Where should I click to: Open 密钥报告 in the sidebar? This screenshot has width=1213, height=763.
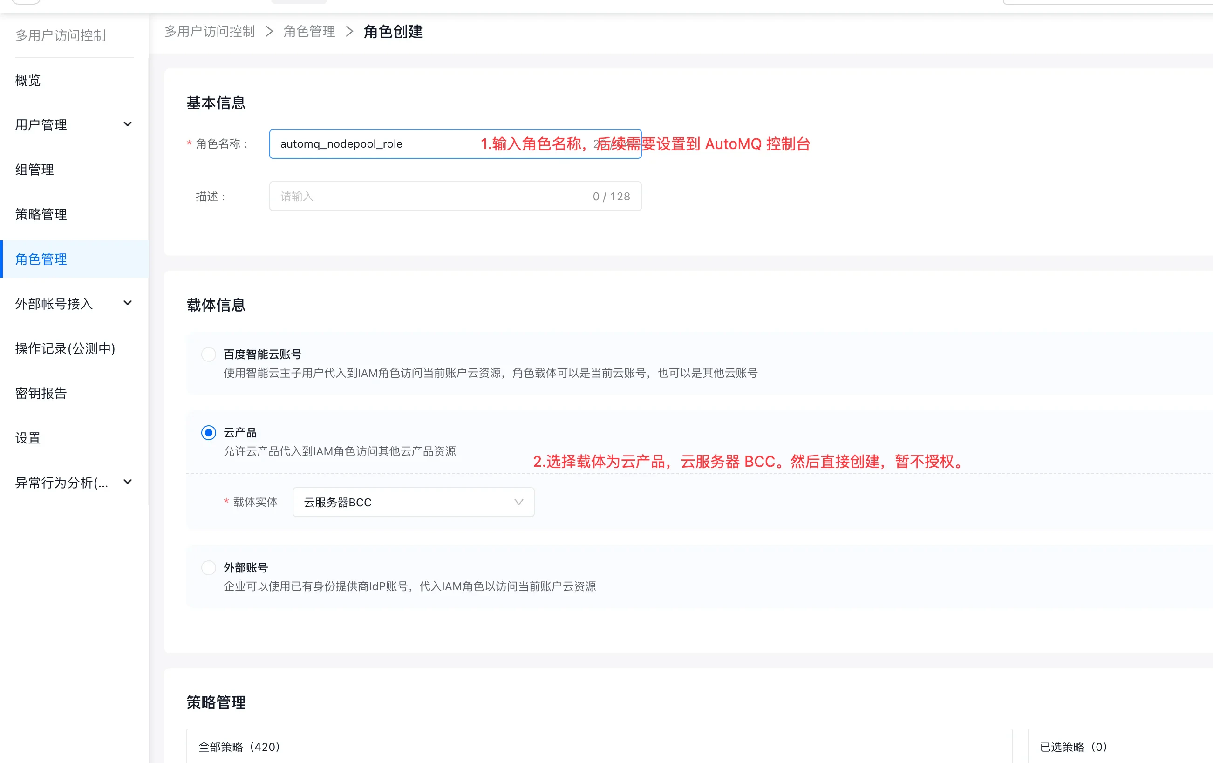(x=41, y=393)
